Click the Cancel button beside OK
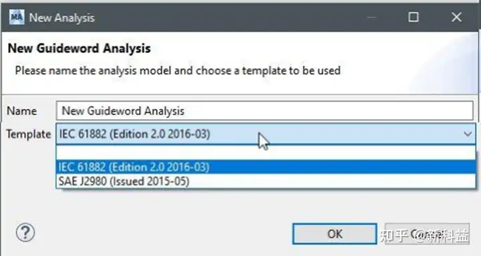Image resolution: width=481 pixels, height=256 pixels. pos(428,234)
